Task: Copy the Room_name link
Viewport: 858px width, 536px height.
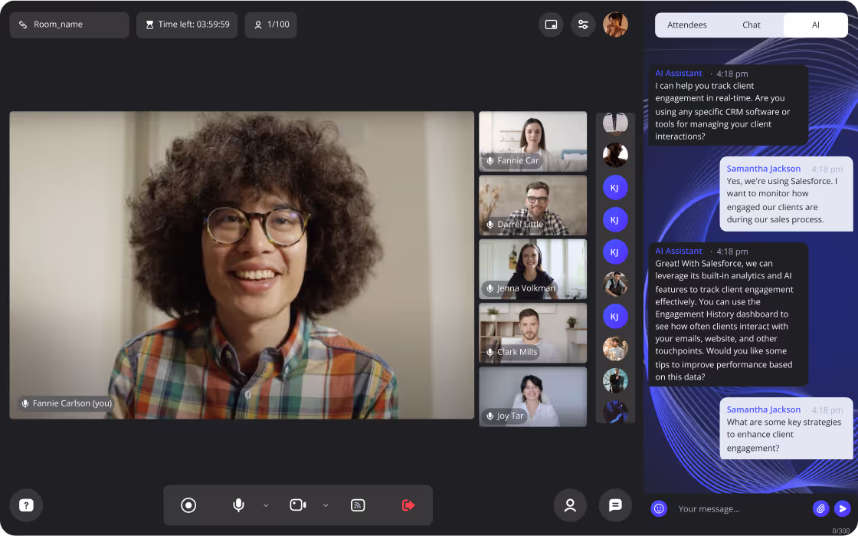Action: coord(70,25)
